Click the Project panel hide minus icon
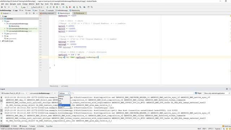The width and height of the screenshot is (231, 130). pos(37,13)
